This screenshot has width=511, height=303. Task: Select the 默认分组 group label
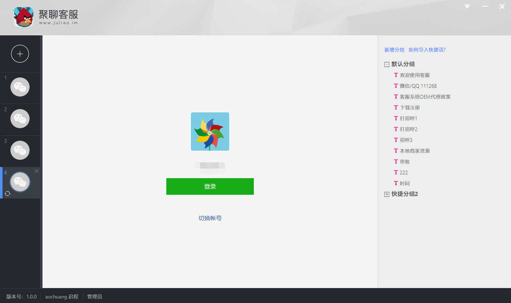pyautogui.click(x=403, y=64)
